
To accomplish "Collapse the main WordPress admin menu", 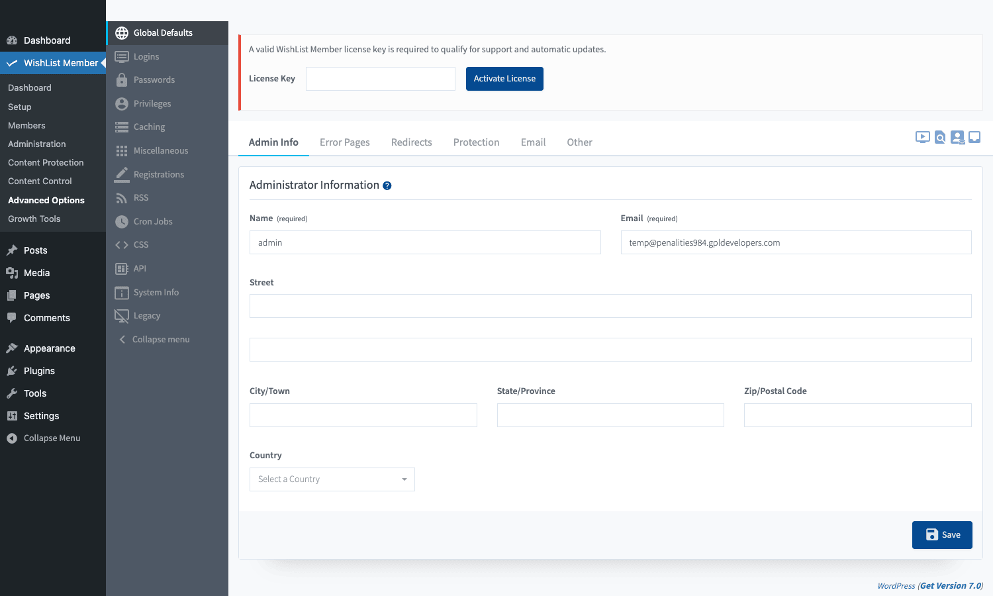I will (x=53, y=438).
